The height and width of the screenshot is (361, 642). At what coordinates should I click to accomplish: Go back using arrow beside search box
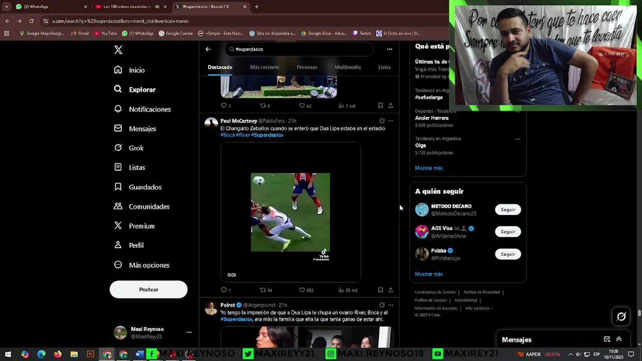[208, 49]
